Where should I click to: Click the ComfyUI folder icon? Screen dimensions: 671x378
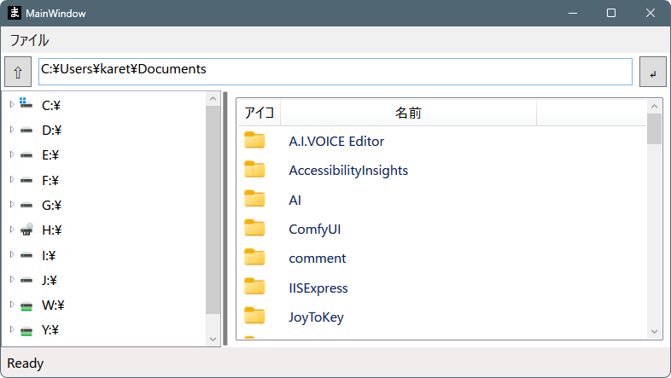(254, 228)
